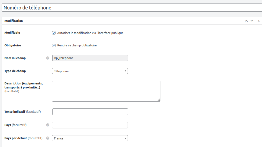The height and width of the screenshot is (147, 262).
Task: Click the Pays multi-select input field
Action: point(90,125)
